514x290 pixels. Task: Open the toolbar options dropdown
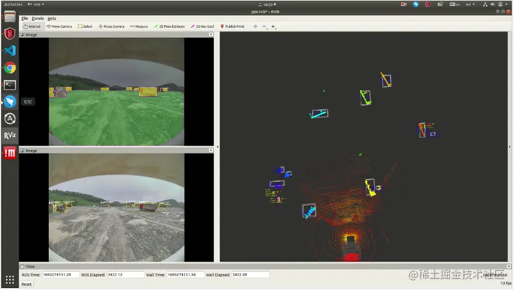pyautogui.click(x=274, y=27)
